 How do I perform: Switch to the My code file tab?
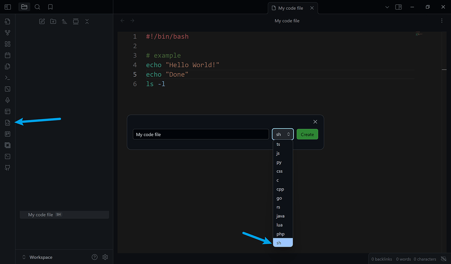coord(290,7)
